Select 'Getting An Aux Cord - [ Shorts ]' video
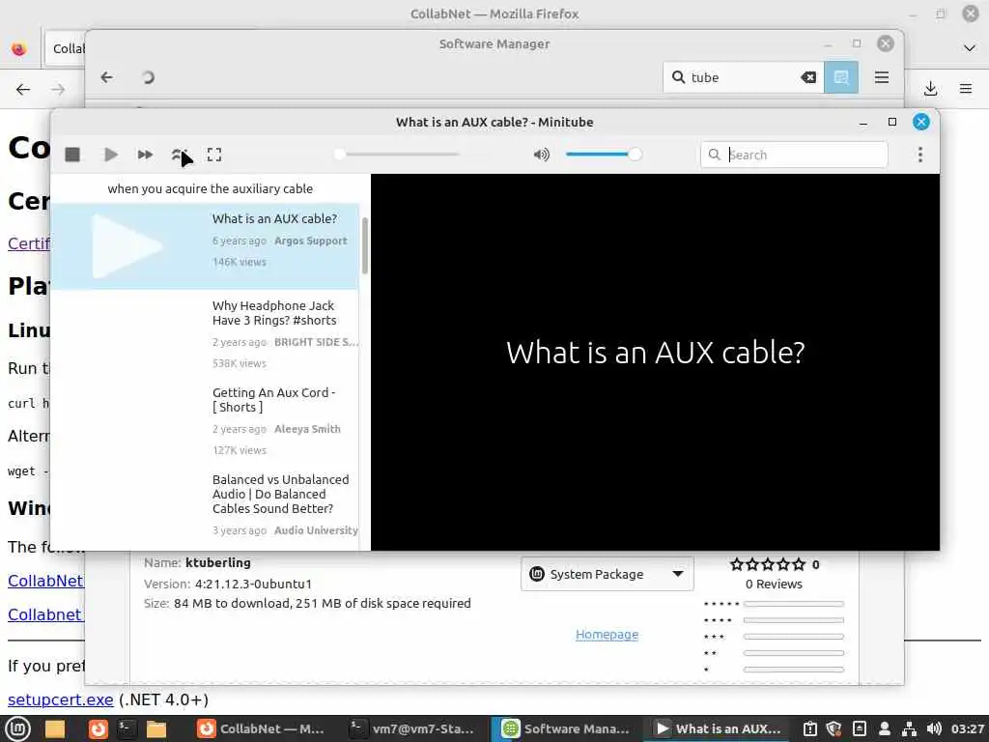This screenshot has width=989, height=742. coord(205,421)
